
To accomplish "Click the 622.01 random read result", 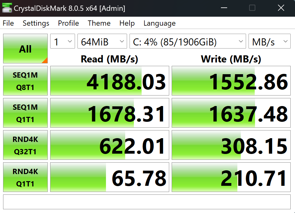I will tap(110, 145).
